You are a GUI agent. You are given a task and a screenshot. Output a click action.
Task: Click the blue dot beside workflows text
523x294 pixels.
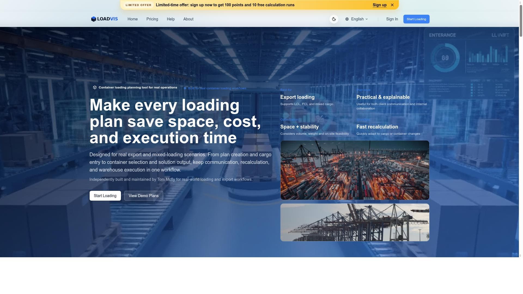point(185,88)
